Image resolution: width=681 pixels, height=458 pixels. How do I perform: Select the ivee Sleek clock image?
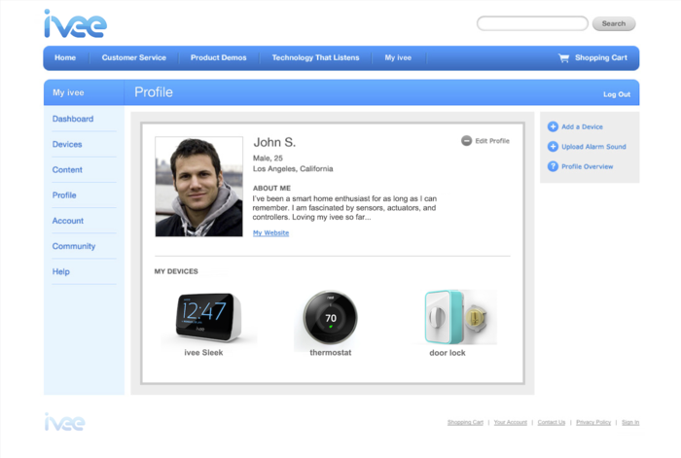pos(208,317)
